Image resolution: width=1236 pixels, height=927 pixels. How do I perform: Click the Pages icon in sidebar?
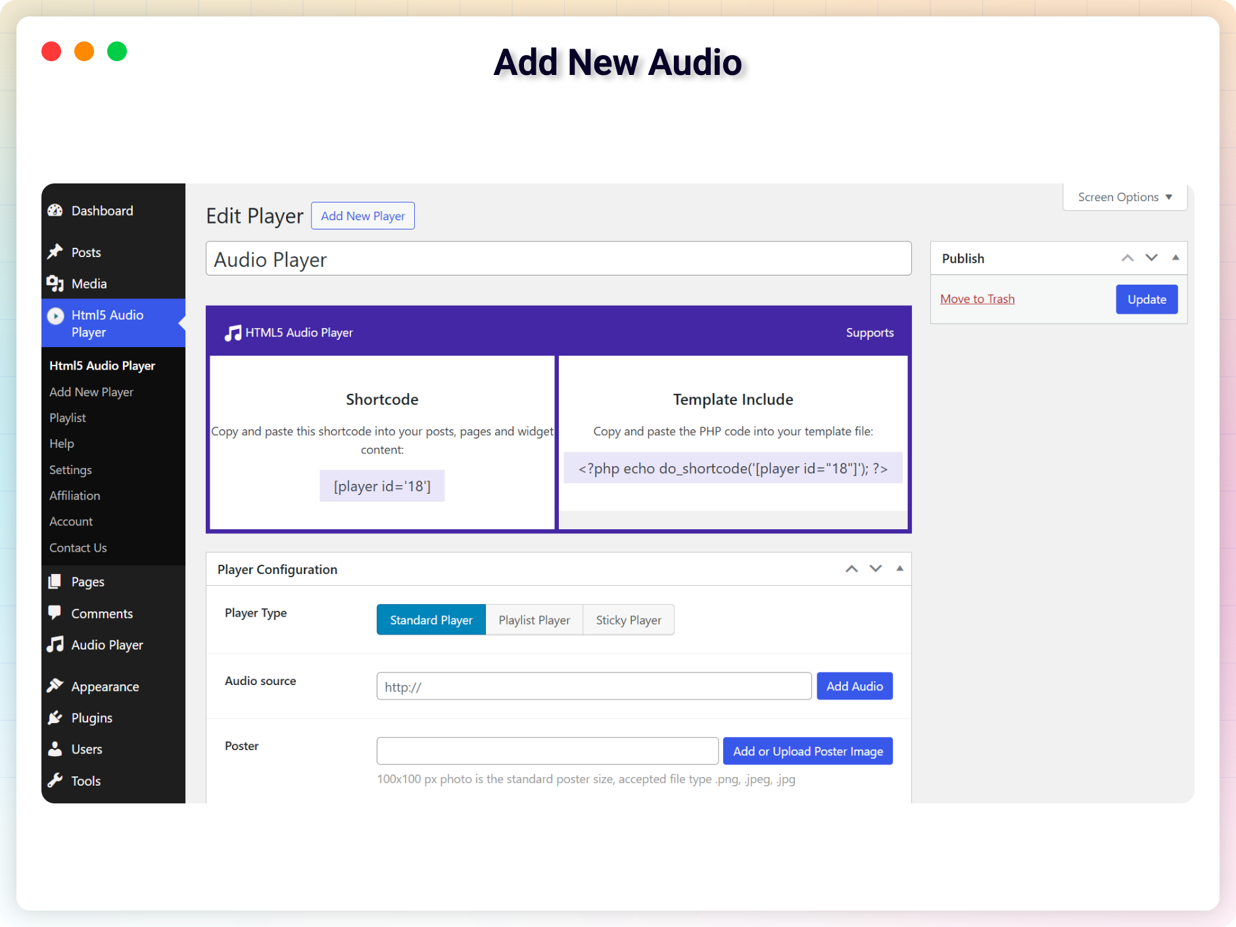tap(55, 582)
